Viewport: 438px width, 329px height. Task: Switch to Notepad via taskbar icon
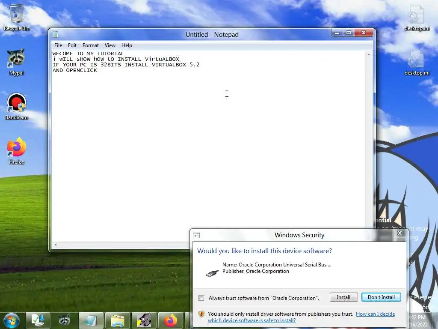[91, 320]
